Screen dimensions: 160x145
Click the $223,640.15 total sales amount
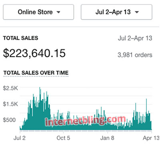(x=34, y=53)
